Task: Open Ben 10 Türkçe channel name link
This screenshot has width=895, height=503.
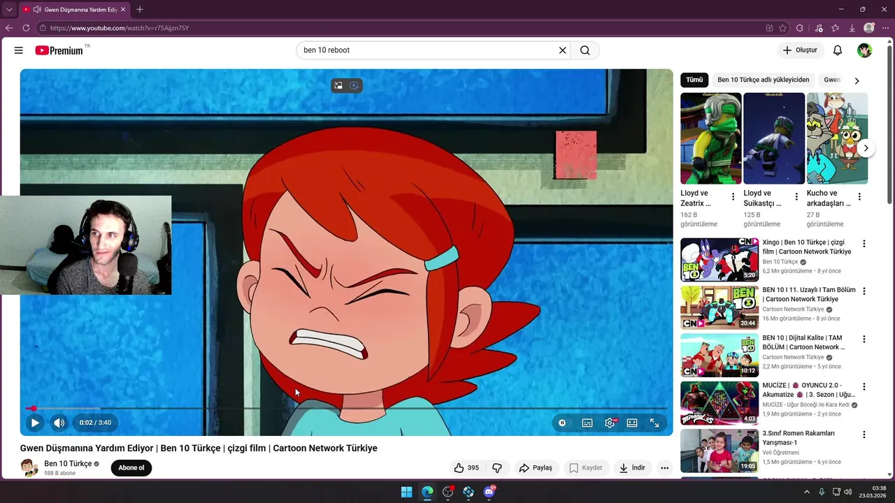Action: click(68, 464)
